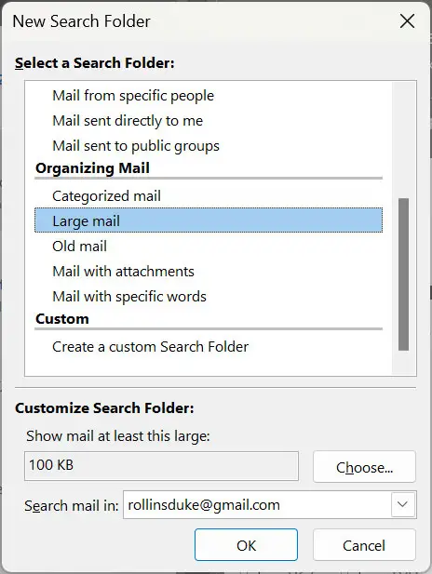Select 'Create a custom Search Folder'
The height and width of the screenshot is (574, 432).
[x=209, y=346]
